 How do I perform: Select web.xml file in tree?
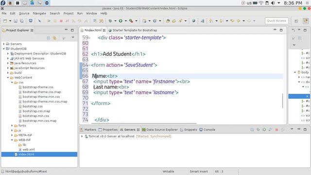coord(28,150)
